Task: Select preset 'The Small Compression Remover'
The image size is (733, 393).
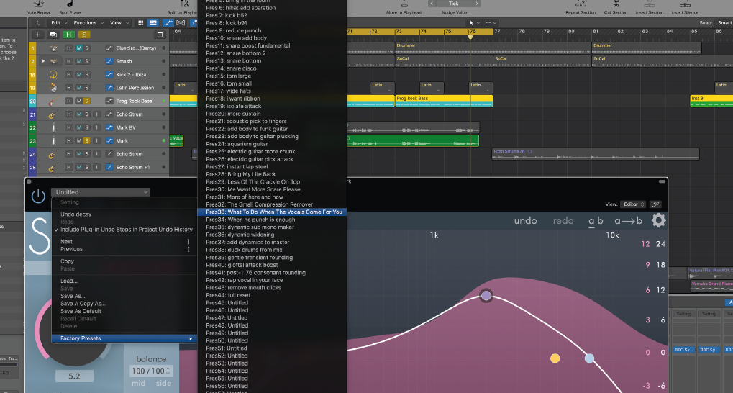Action: pyautogui.click(x=259, y=204)
